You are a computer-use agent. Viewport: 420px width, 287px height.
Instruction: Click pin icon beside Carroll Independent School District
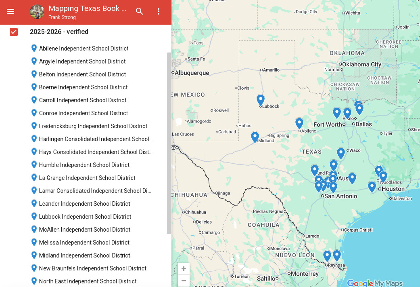[34, 100]
